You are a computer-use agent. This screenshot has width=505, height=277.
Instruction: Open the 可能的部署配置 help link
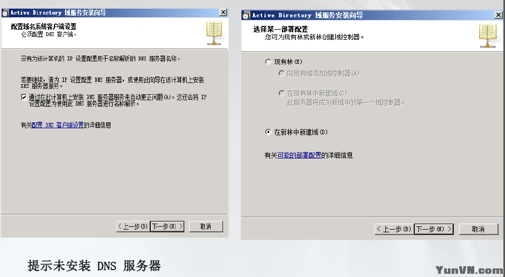click(299, 155)
